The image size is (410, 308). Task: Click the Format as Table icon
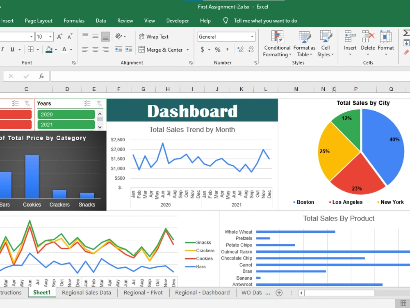304,43
